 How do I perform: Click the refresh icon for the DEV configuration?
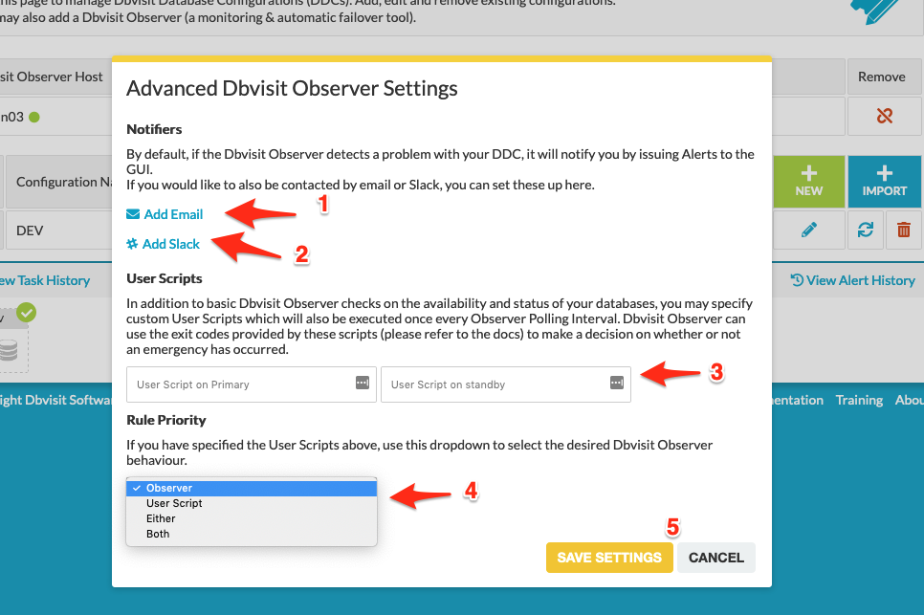coord(866,230)
